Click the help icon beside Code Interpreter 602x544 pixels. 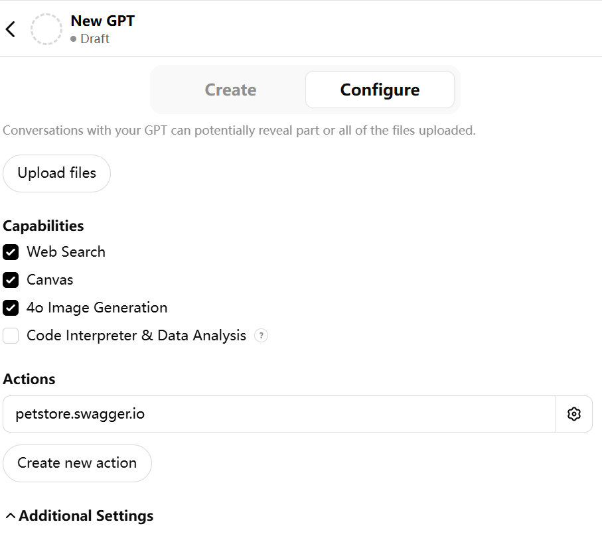pos(262,336)
